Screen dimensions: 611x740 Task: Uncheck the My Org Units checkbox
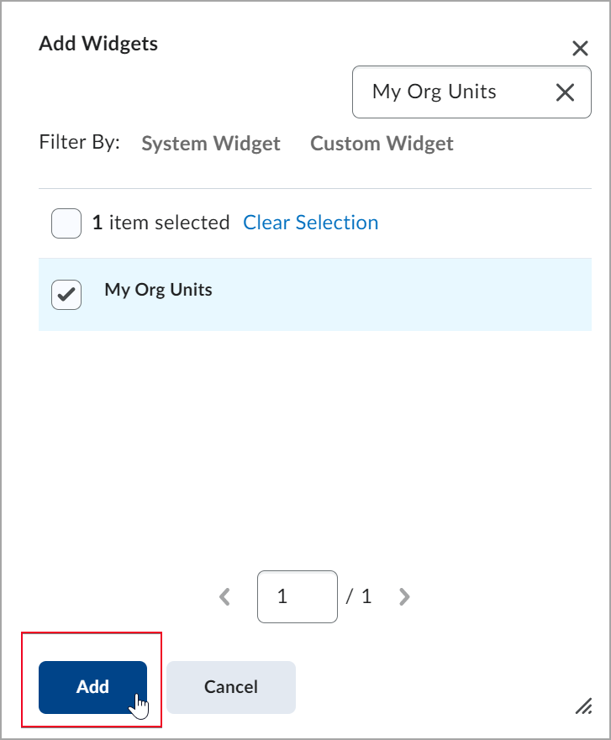pyautogui.click(x=66, y=295)
